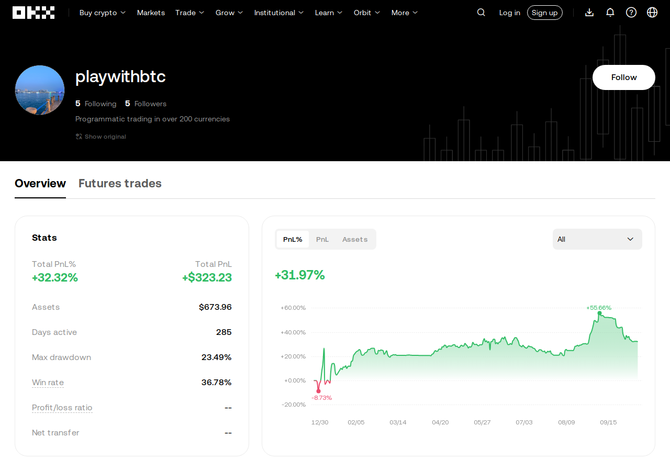Click the Log in link

pyautogui.click(x=510, y=13)
